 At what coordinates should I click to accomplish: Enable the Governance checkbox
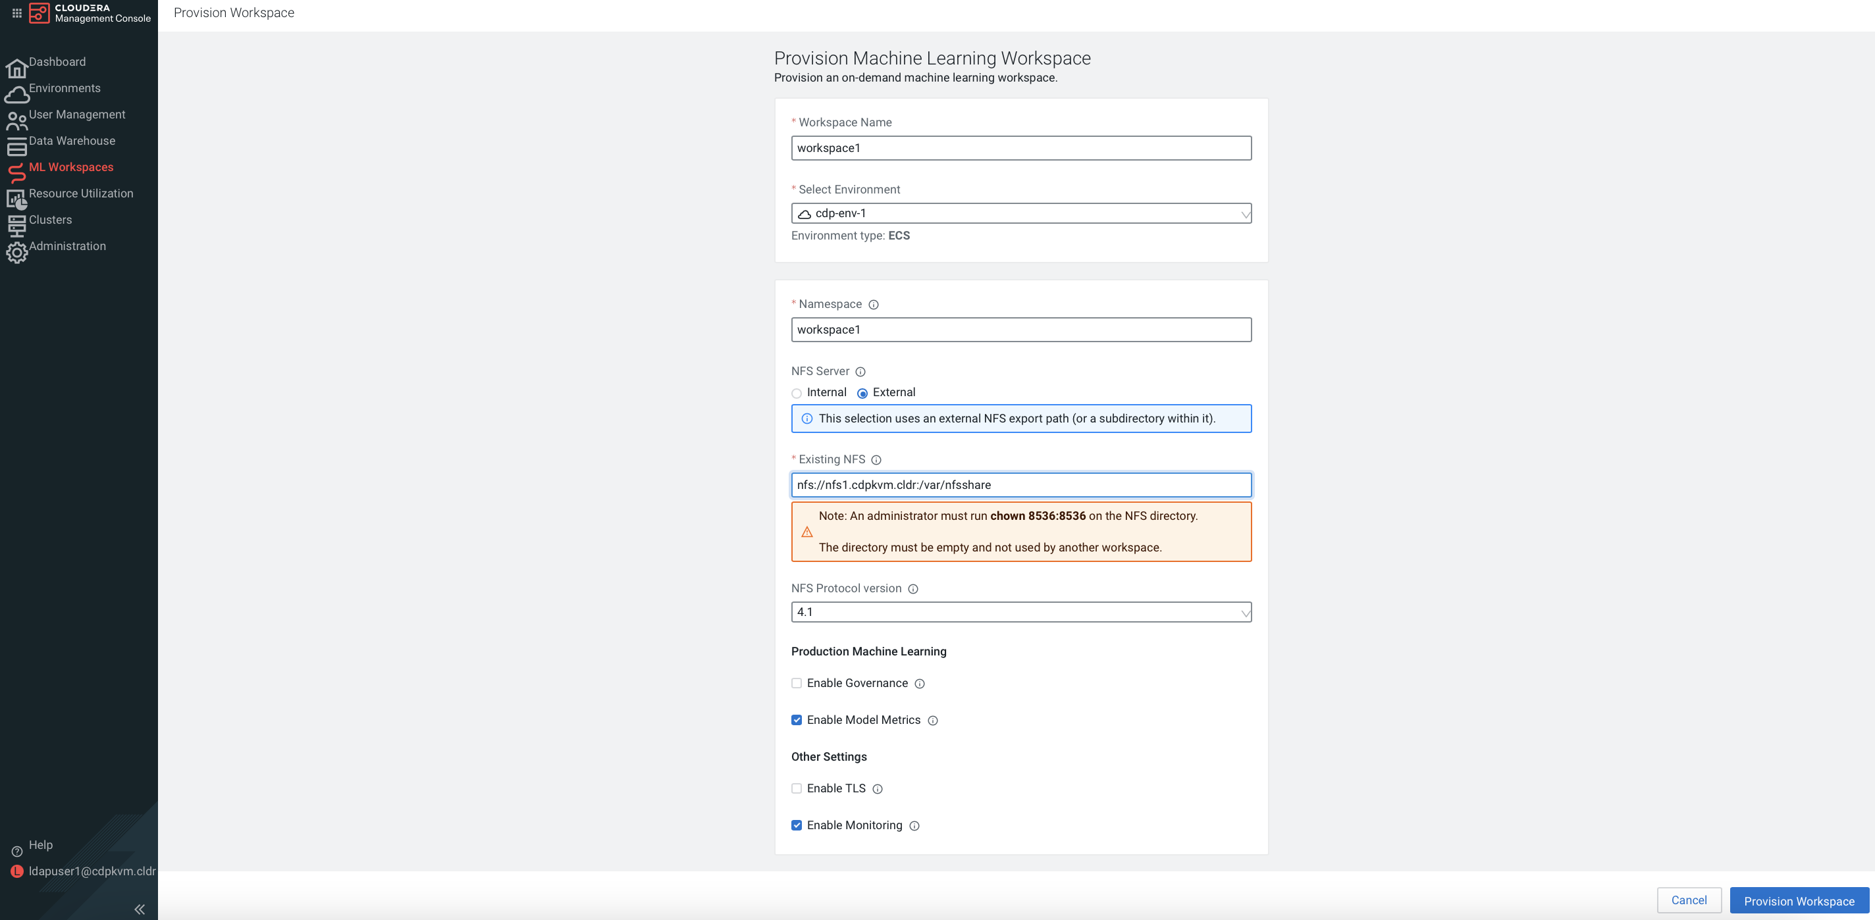pyautogui.click(x=797, y=684)
